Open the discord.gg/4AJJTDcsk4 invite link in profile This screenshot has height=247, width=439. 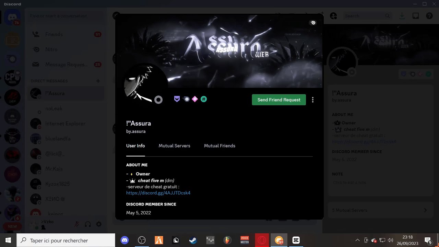158,193
